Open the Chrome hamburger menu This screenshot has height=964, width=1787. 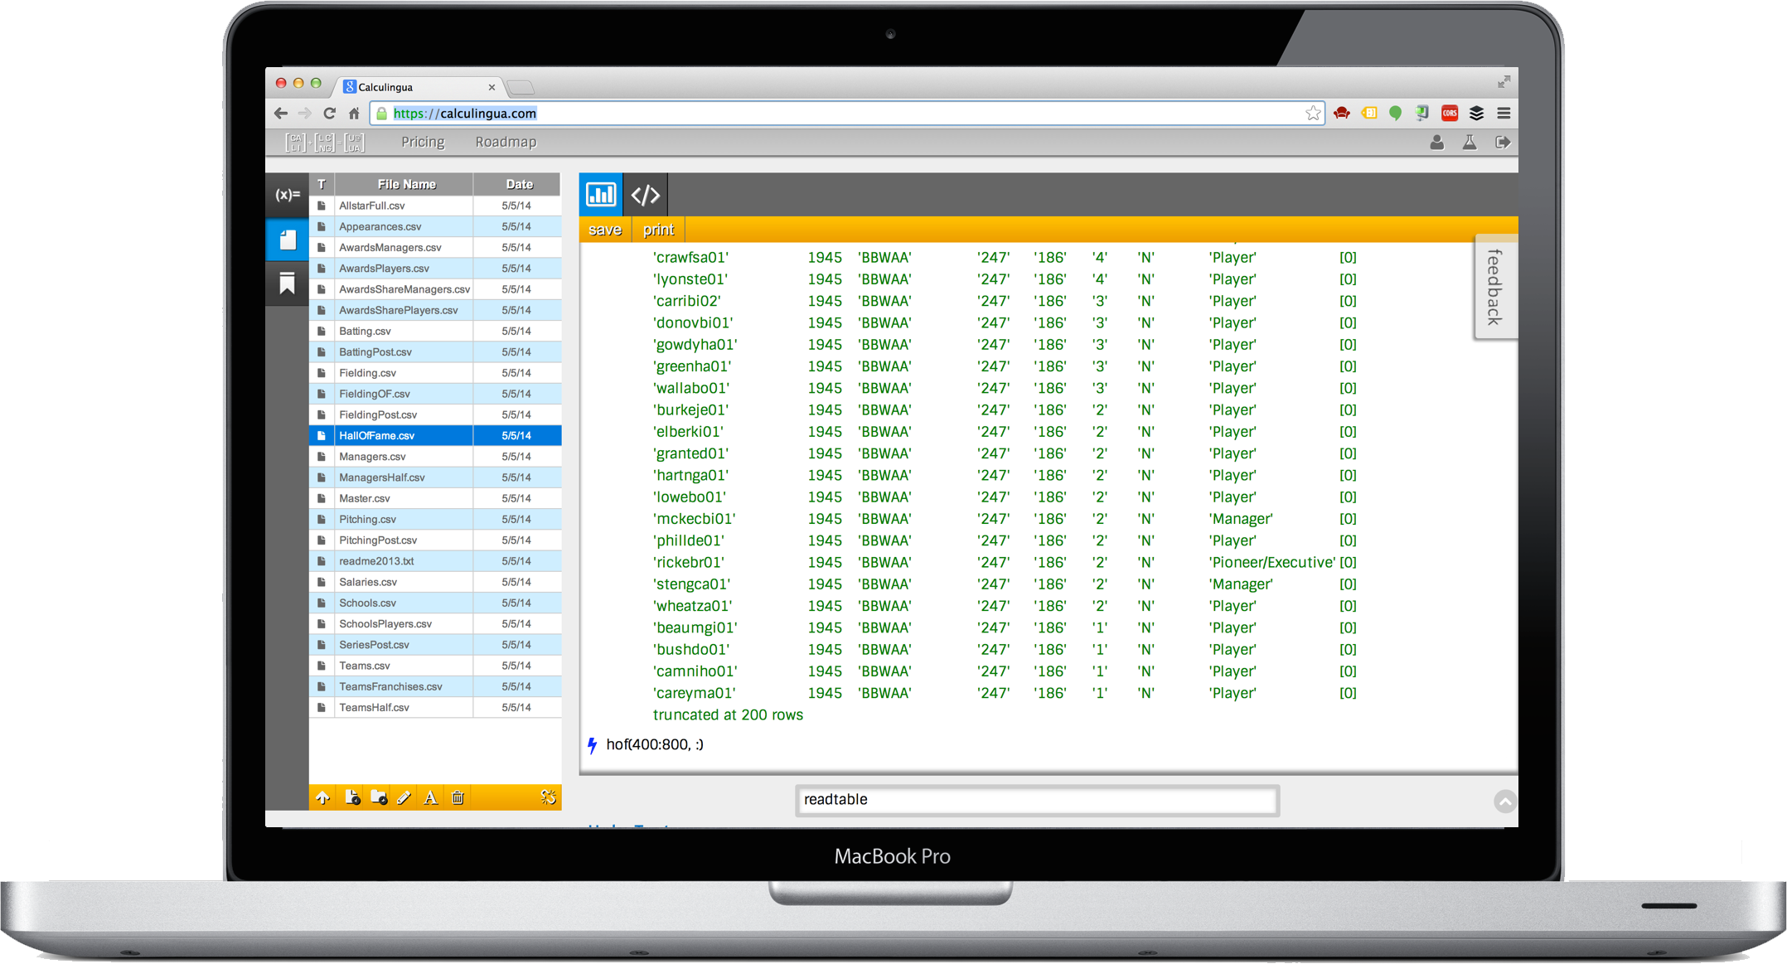point(1504,114)
